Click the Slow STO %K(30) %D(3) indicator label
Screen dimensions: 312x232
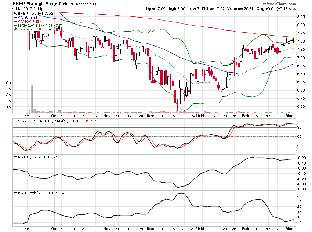[x=43, y=121]
